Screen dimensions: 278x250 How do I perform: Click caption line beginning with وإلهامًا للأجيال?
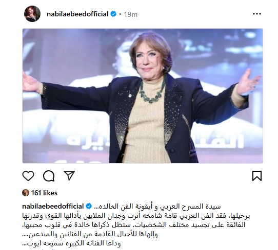click(x=90, y=234)
